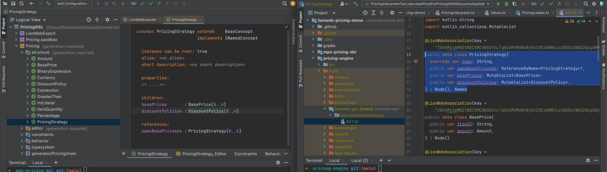Collapse build folder in IntelliJ project tree

click(x=319, y=71)
